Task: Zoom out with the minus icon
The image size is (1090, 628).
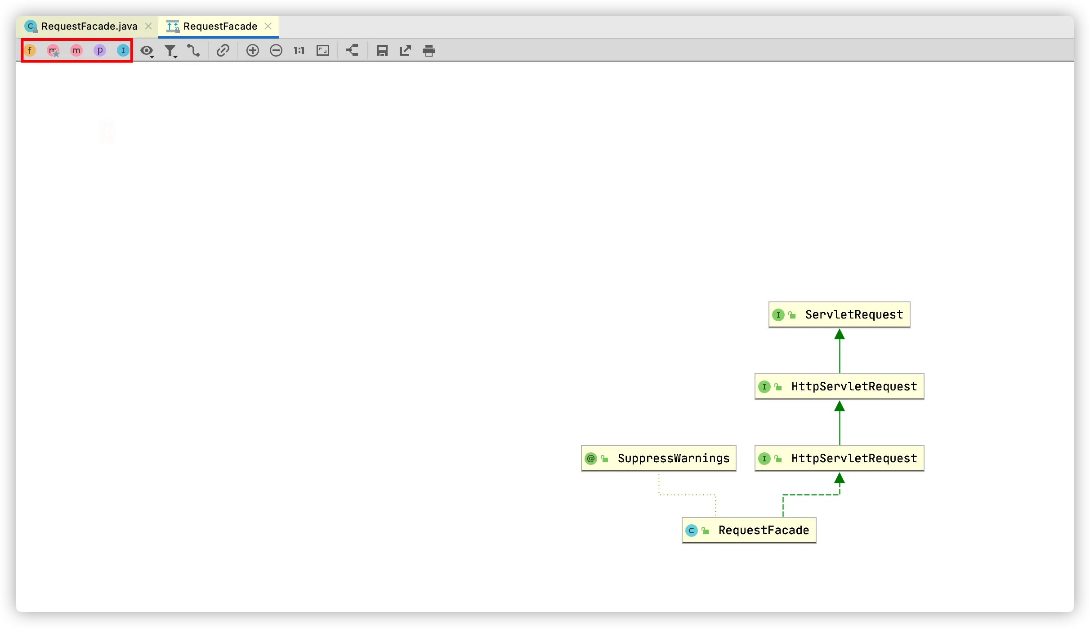Action: click(x=276, y=50)
